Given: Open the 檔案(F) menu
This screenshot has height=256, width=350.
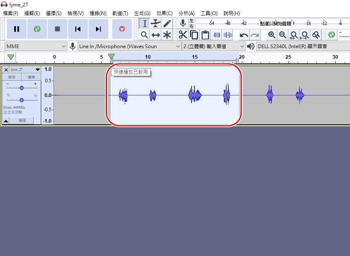Looking at the screenshot, I should pos(11,13).
